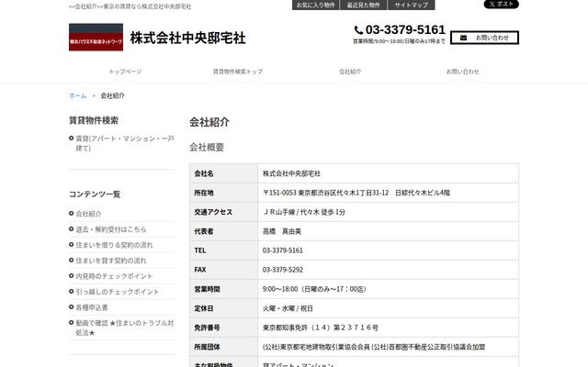
Task: Click the コンテンツ一覧 sidebar heading
Action: (95, 195)
